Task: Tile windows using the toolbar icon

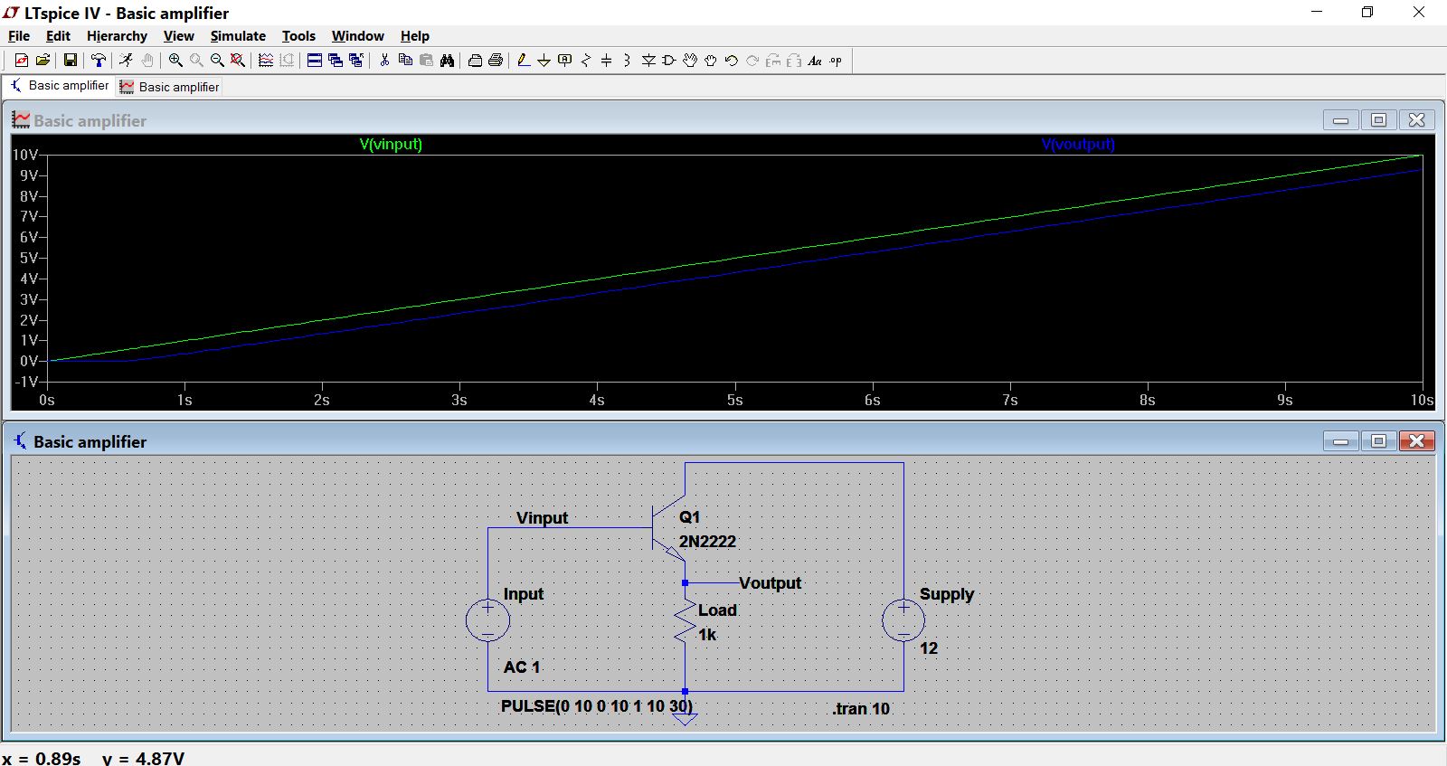Action: (x=315, y=61)
